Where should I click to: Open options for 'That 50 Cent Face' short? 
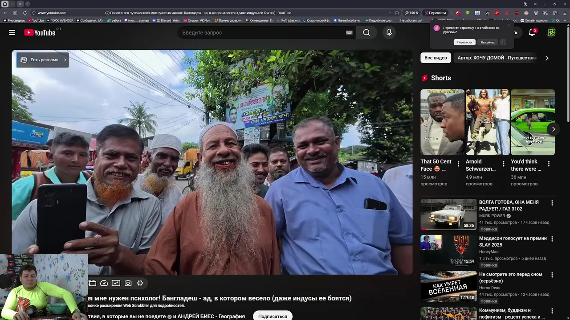pyautogui.click(x=458, y=164)
